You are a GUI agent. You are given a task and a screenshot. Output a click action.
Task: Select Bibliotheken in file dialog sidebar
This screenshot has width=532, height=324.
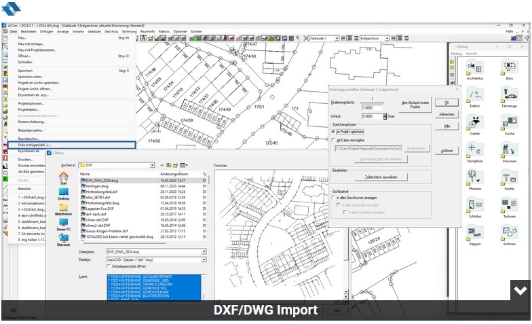[64, 209]
